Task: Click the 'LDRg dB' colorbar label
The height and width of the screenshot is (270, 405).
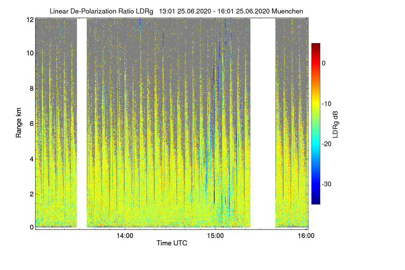Action: (335, 125)
